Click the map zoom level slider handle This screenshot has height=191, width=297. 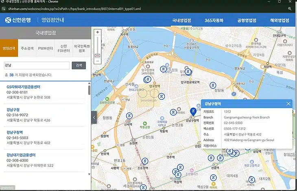[x=97, y=55]
